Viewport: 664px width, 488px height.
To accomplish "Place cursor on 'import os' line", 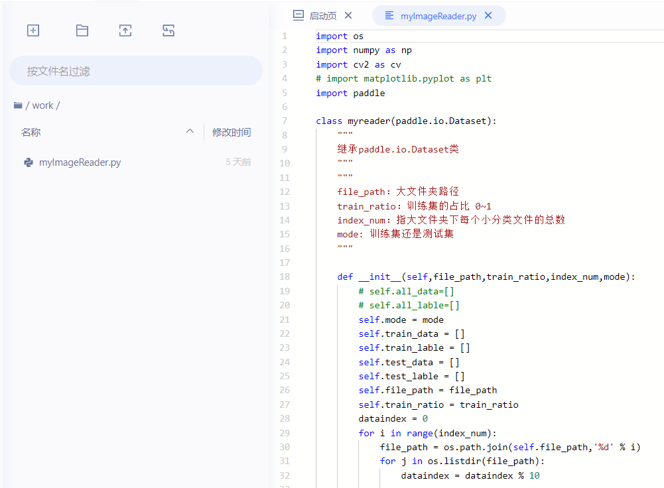I will [340, 36].
